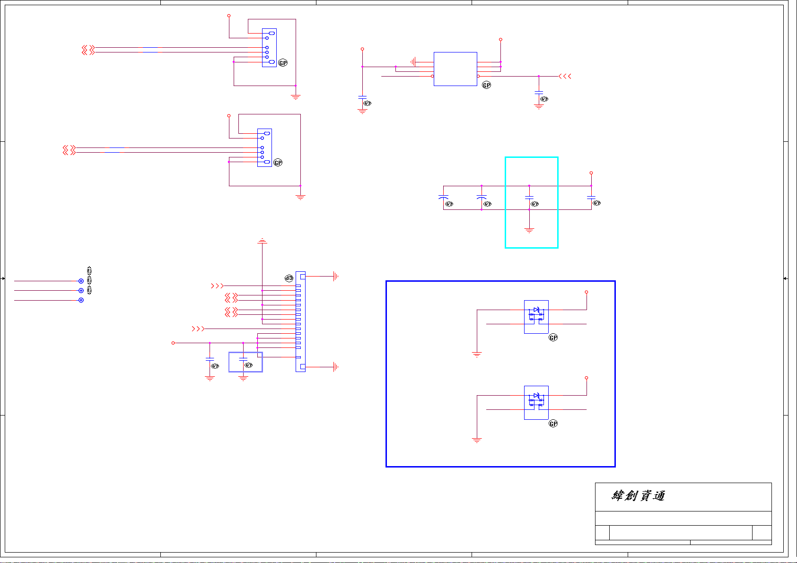The image size is (797, 563).
Task: Select the capacitor under the IC output line
Action: tap(539, 93)
